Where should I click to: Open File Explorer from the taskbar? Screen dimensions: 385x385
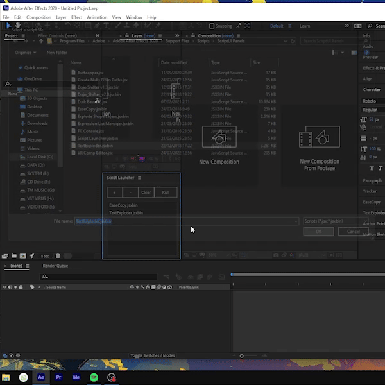click(x=6, y=377)
